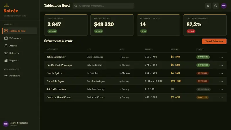Viewport: 231px width, 130px height.
Task: Click the Confirmé badge for Fais Do-Do de Printemps
Action: 203,65
